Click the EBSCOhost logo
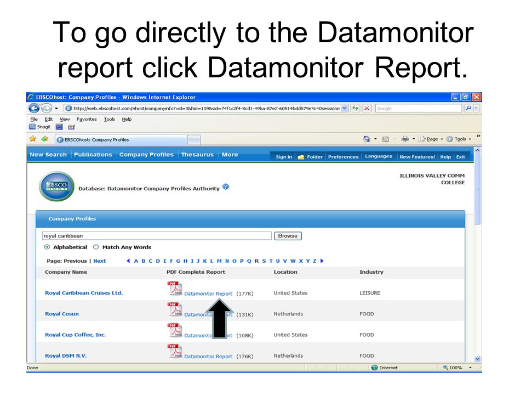 pyautogui.click(x=56, y=187)
